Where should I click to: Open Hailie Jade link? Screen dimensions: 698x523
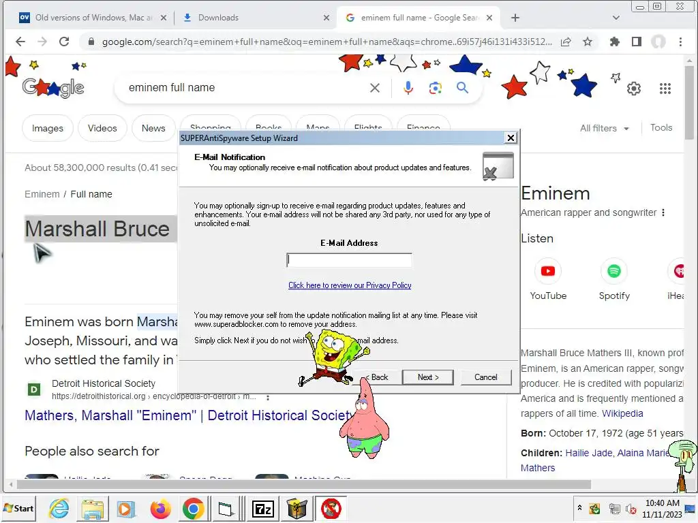click(588, 453)
